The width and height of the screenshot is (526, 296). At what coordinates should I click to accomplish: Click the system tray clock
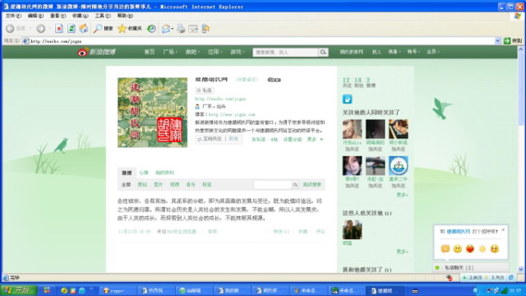point(515,290)
